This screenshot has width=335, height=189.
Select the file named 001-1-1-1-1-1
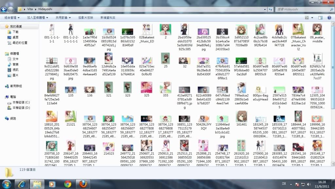click(52, 33)
